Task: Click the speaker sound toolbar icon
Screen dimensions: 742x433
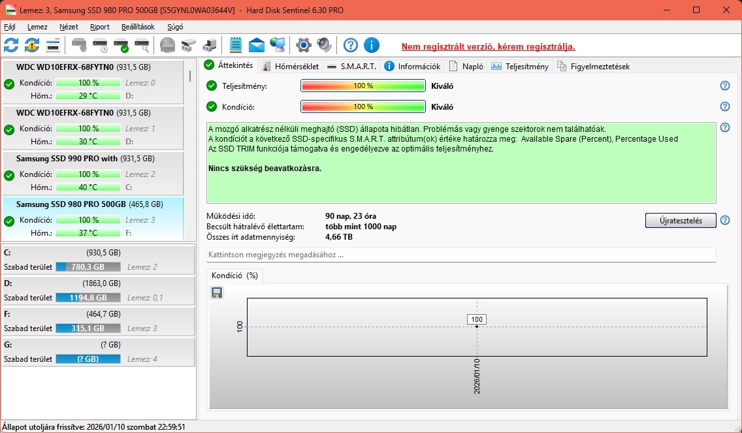Action: coord(324,46)
